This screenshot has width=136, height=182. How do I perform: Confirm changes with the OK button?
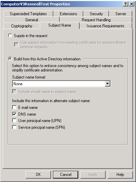tap(38, 175)
